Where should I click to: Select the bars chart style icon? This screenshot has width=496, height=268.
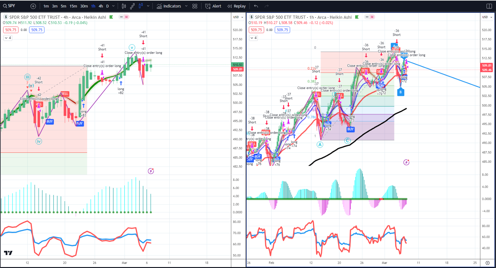click(x=124, y=6)
